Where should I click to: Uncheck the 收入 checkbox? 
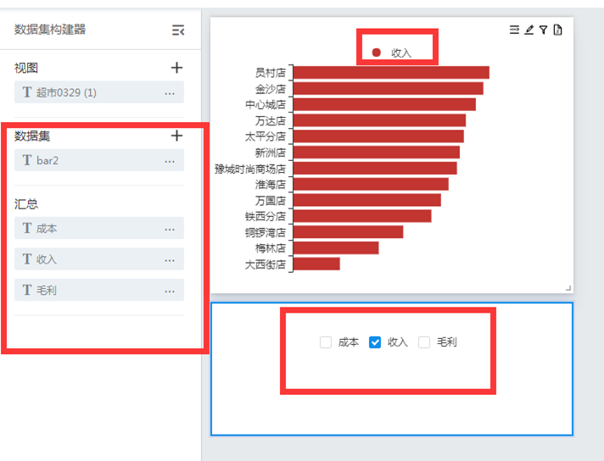pos(375,342)
